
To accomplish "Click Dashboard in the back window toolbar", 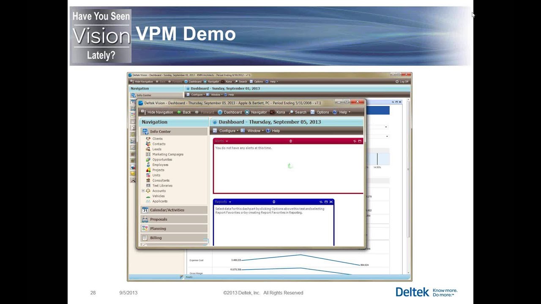I will [x=193, y=81].
